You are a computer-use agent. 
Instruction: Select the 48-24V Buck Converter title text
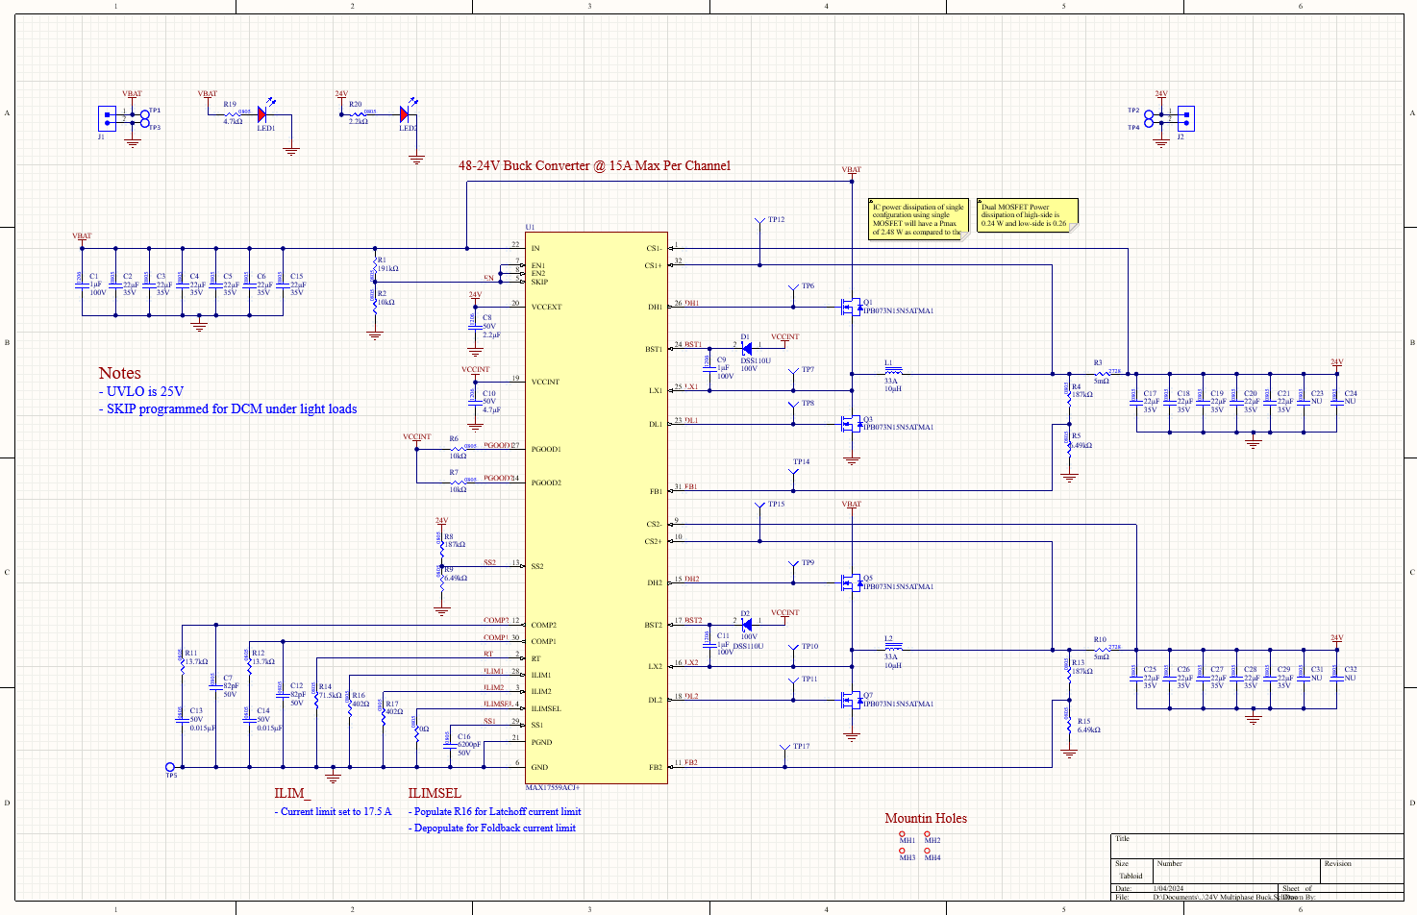pyautogui.click(x=594, y=165)
